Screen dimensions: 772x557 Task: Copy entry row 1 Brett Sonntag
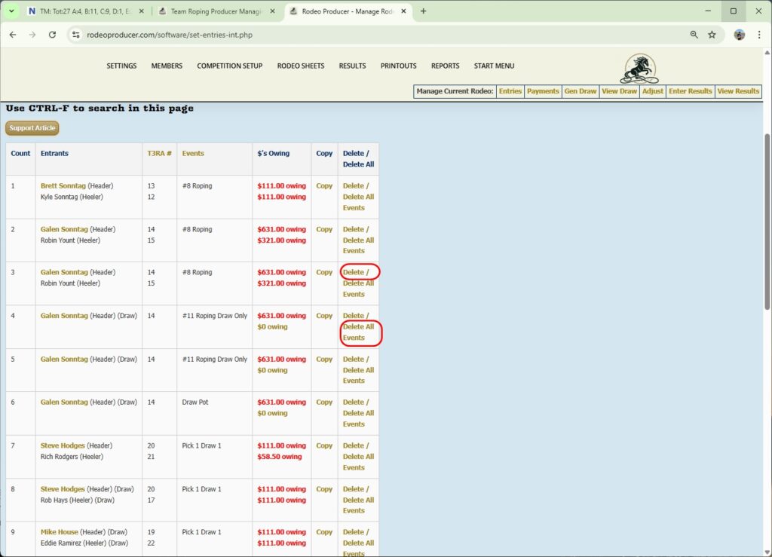[x=324, y=186]
